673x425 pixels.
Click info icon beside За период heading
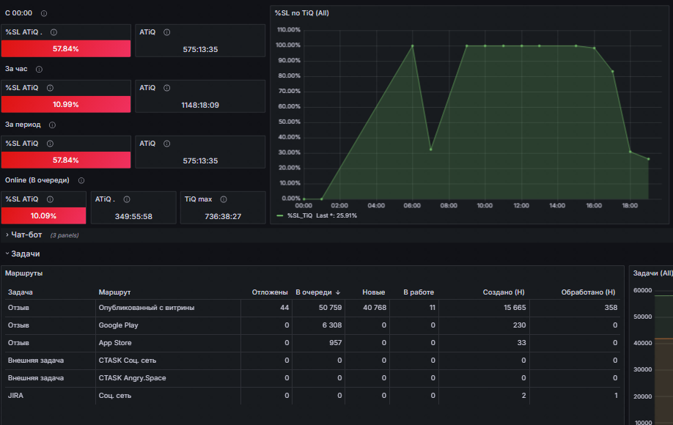click(52, 125)
